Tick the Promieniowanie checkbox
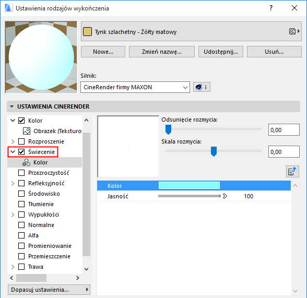This screenshot has width=307, height=298. click(x=21, y=246)
